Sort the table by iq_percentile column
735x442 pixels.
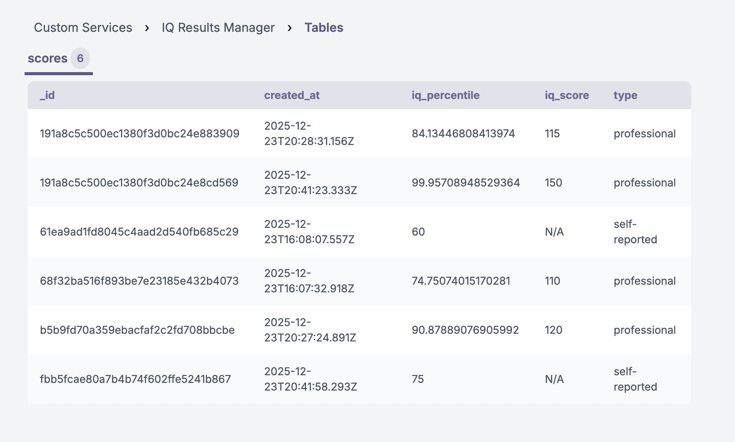pos(445,95)
